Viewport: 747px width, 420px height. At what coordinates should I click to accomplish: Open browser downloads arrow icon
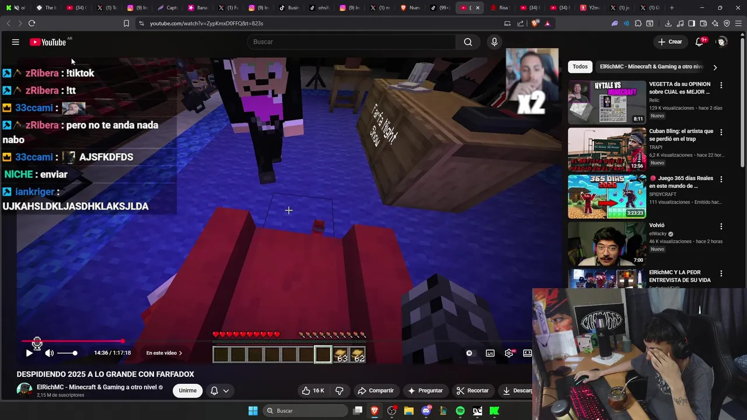pyautogui.click(x=668, y=23)
